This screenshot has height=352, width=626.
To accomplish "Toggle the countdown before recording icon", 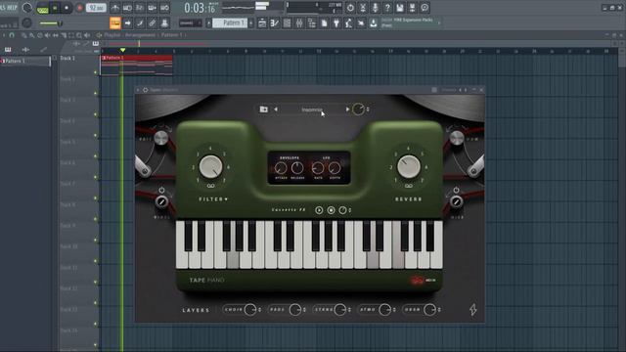I will (140, 8).
